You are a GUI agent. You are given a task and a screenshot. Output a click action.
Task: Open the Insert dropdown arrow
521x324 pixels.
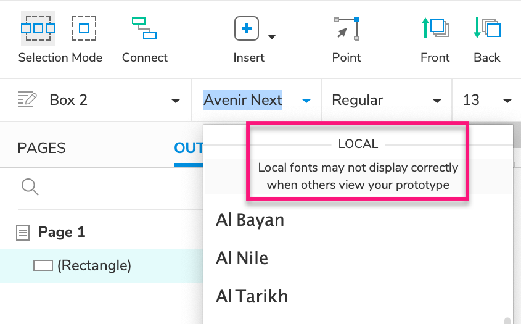click(x=271, y=37)
